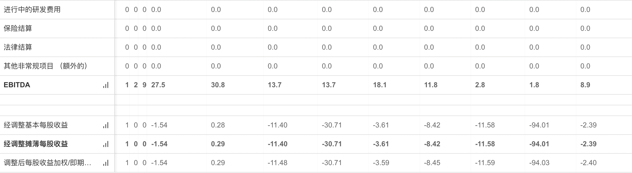Image resolution: width=632 pixels, height=173 pixels.
Task: Click the 其他非常规项目 (额外的) label
Action: (x=45, y=66)
